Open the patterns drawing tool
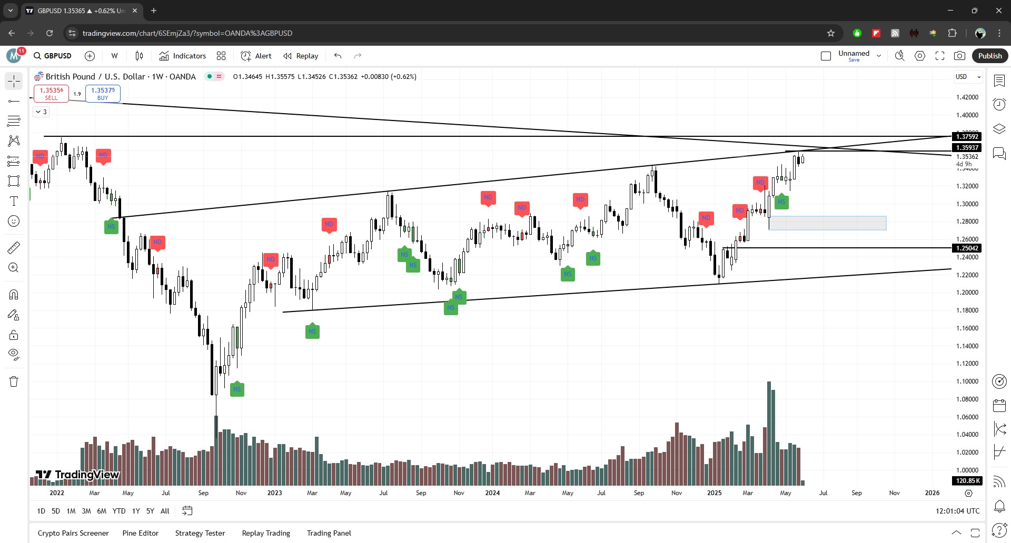The width and height of the screenshot is (1011, 543). tap(14, 141)
